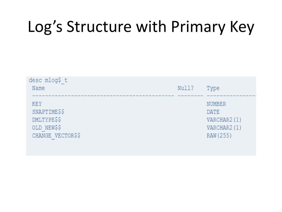Select the "Name" column header

38,88
